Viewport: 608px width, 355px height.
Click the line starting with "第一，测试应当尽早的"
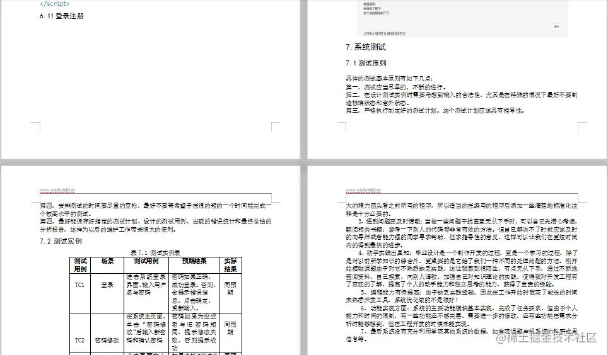click(x=396, y=87)
